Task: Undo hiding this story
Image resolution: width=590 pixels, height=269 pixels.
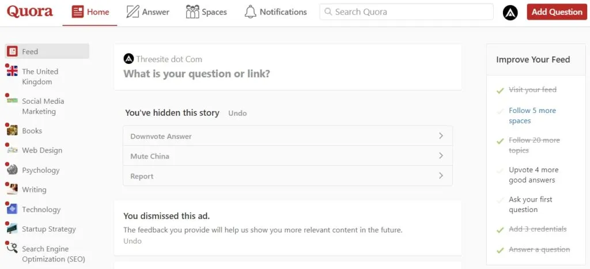Action: (237, 113)
